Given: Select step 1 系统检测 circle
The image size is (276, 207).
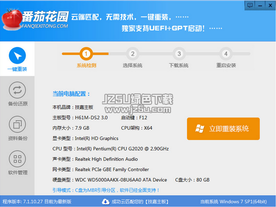Looking at the screenshot, I should click(86, 54).
